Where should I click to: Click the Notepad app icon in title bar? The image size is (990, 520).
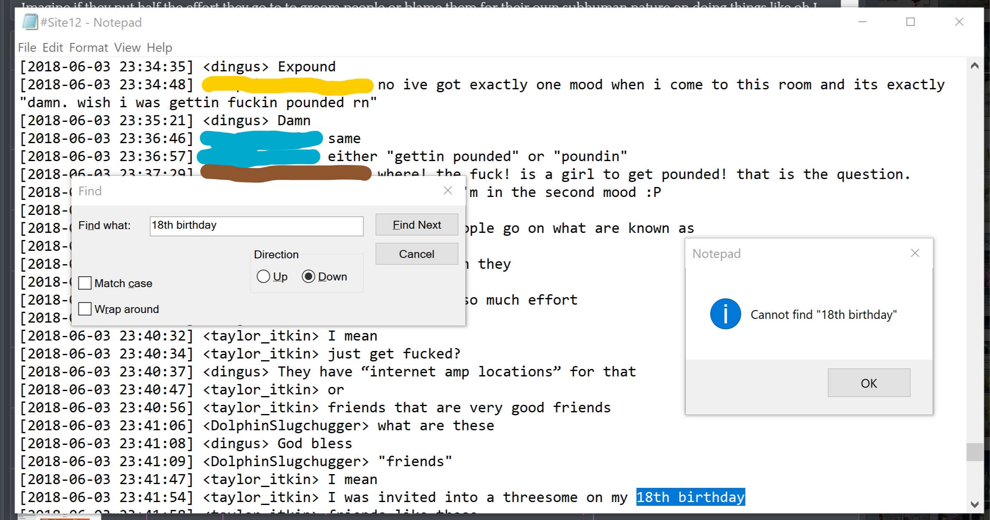30,22
